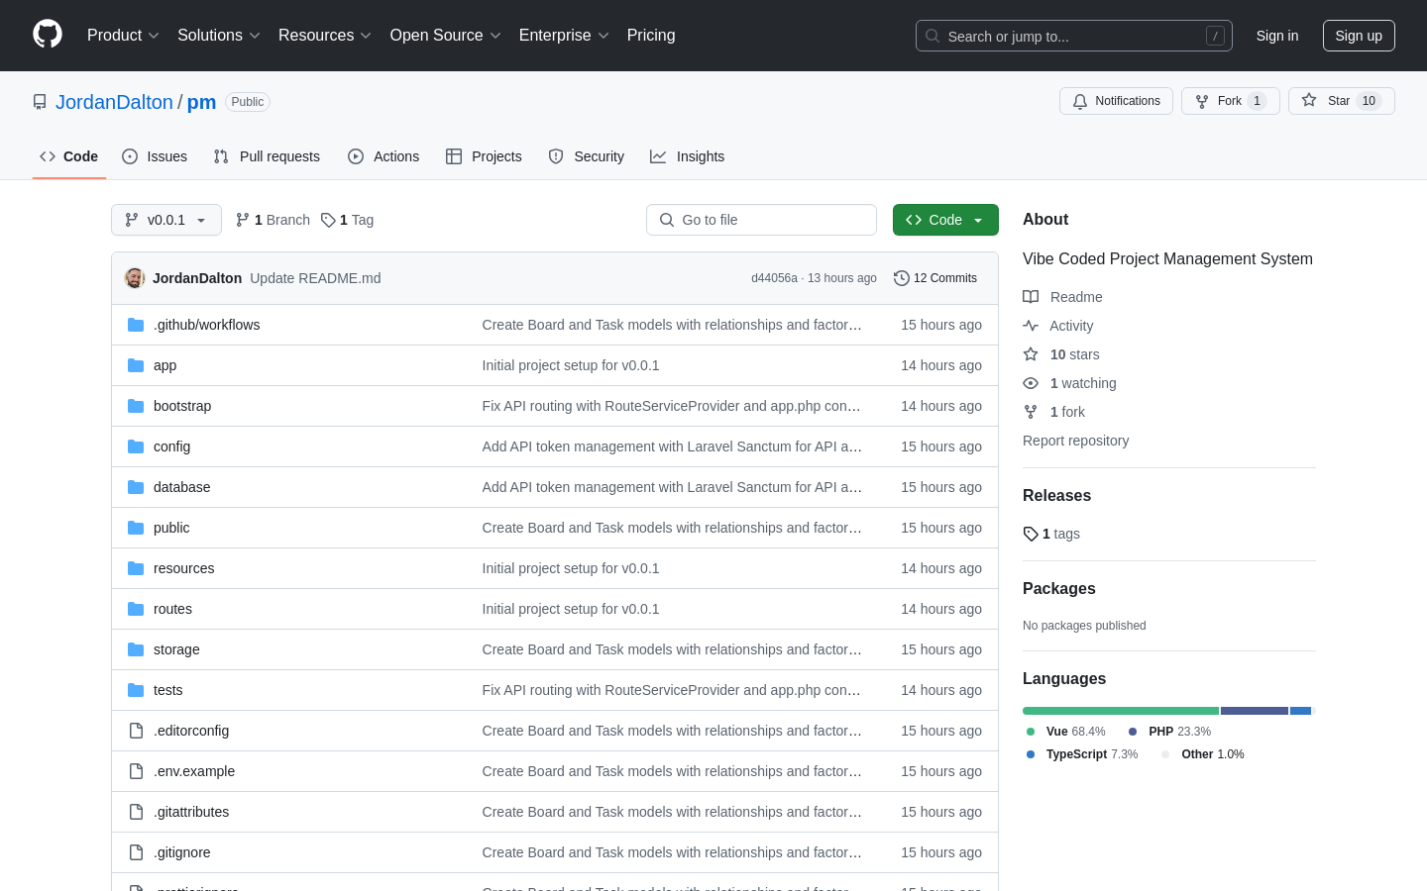1427x891 pixels.
Task: Open commit history clock icon
Action: click(901, 278)
